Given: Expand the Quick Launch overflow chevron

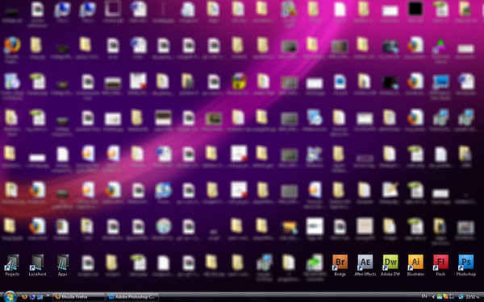Looking at the screenshot, I should click(x=48, y=296).
